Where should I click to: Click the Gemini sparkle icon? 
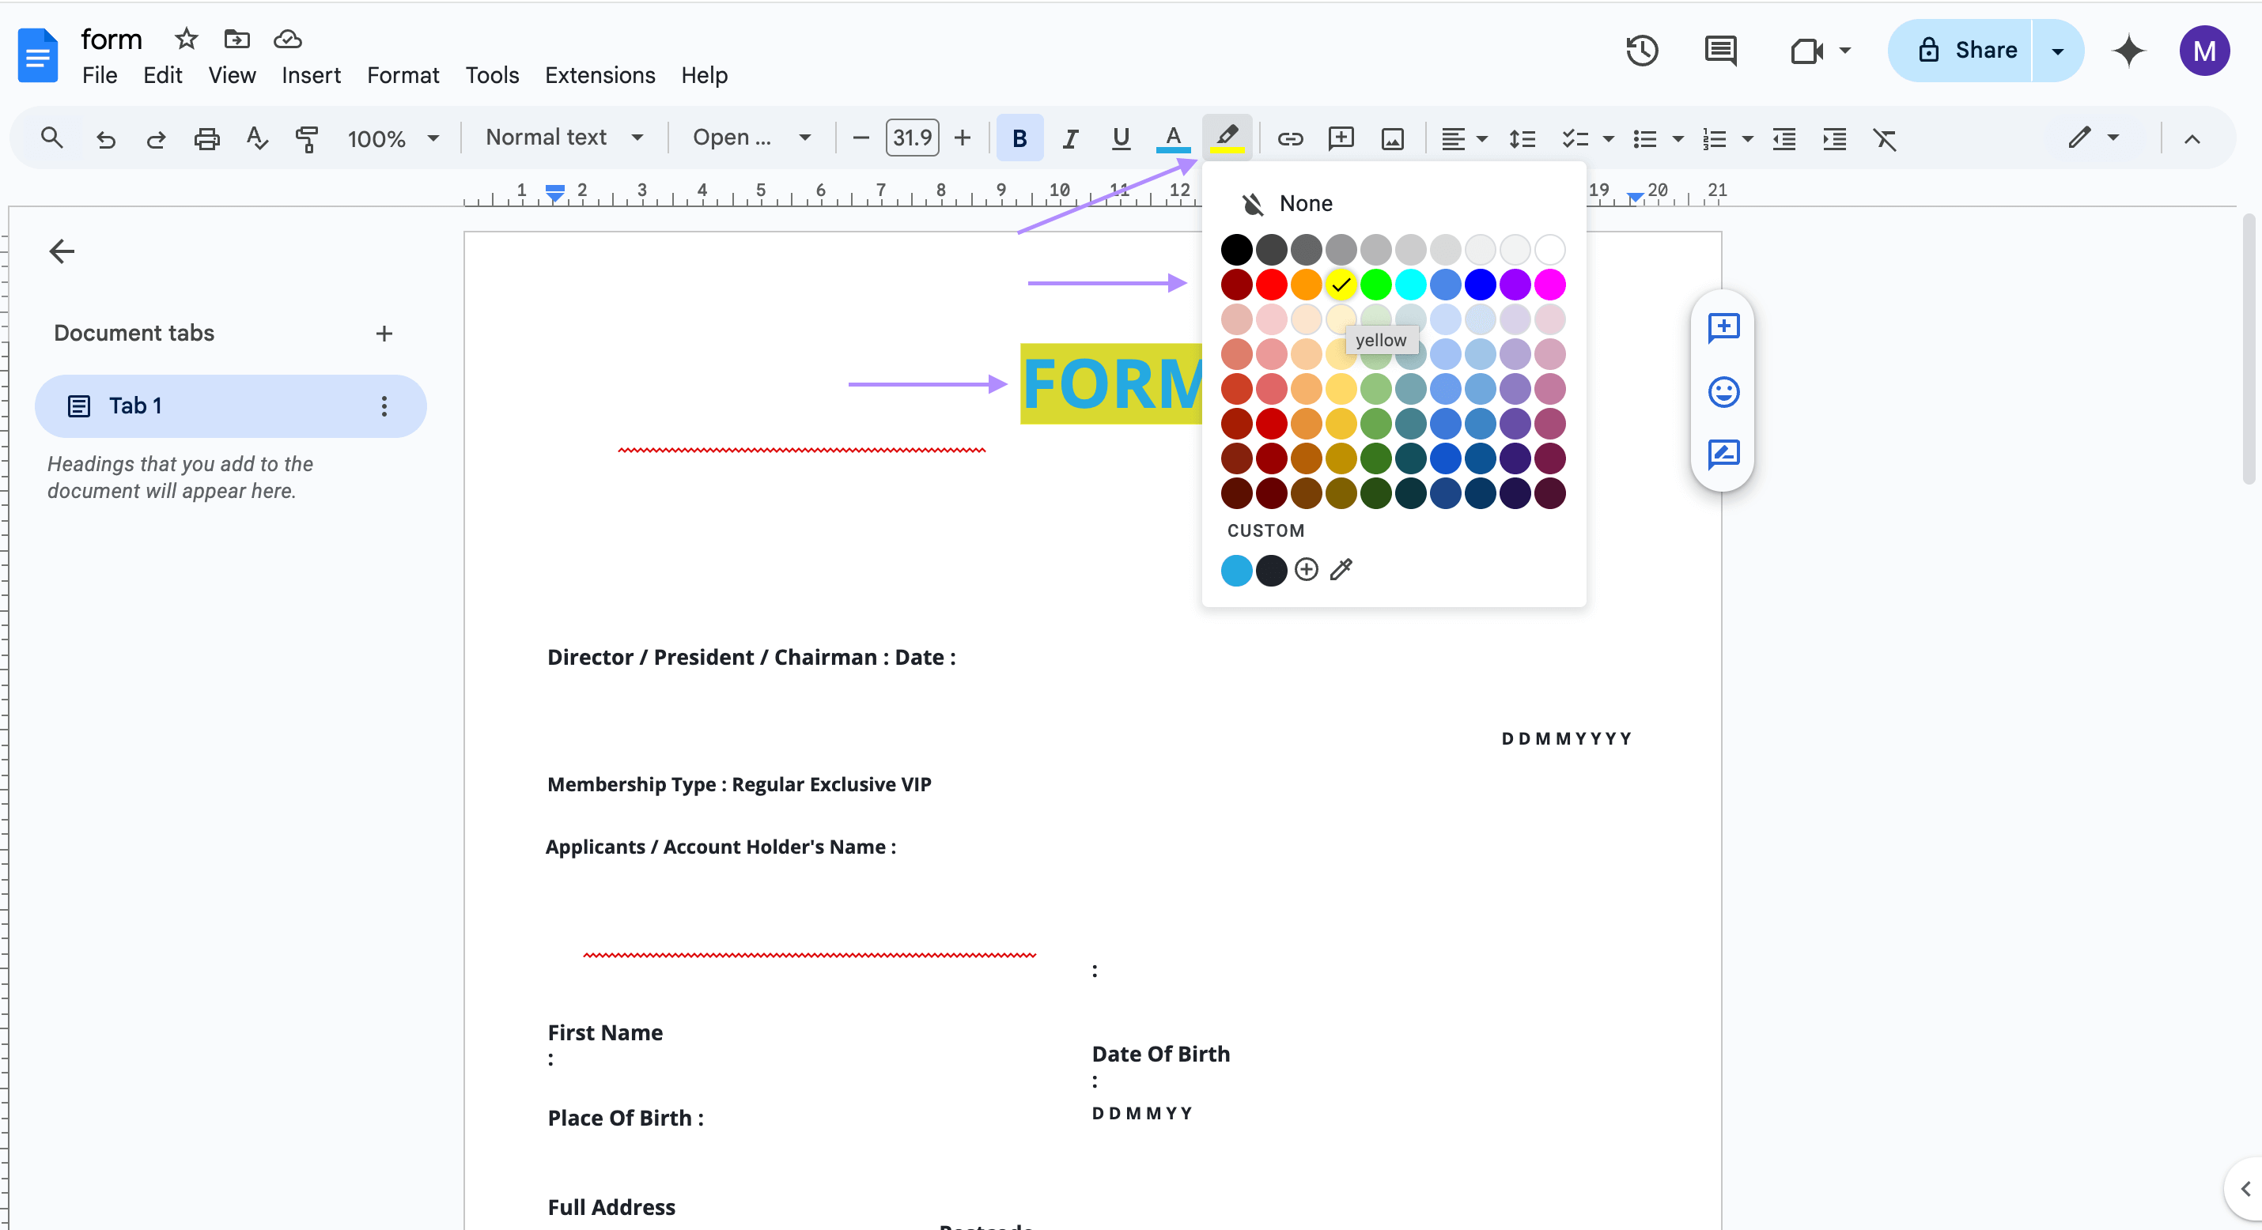2128,51
